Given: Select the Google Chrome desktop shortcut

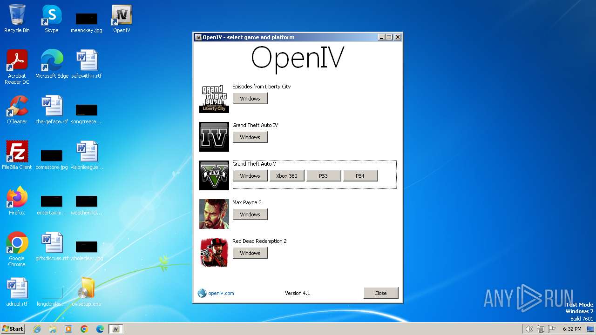Looking at the screenshot, I should point(17,249).
